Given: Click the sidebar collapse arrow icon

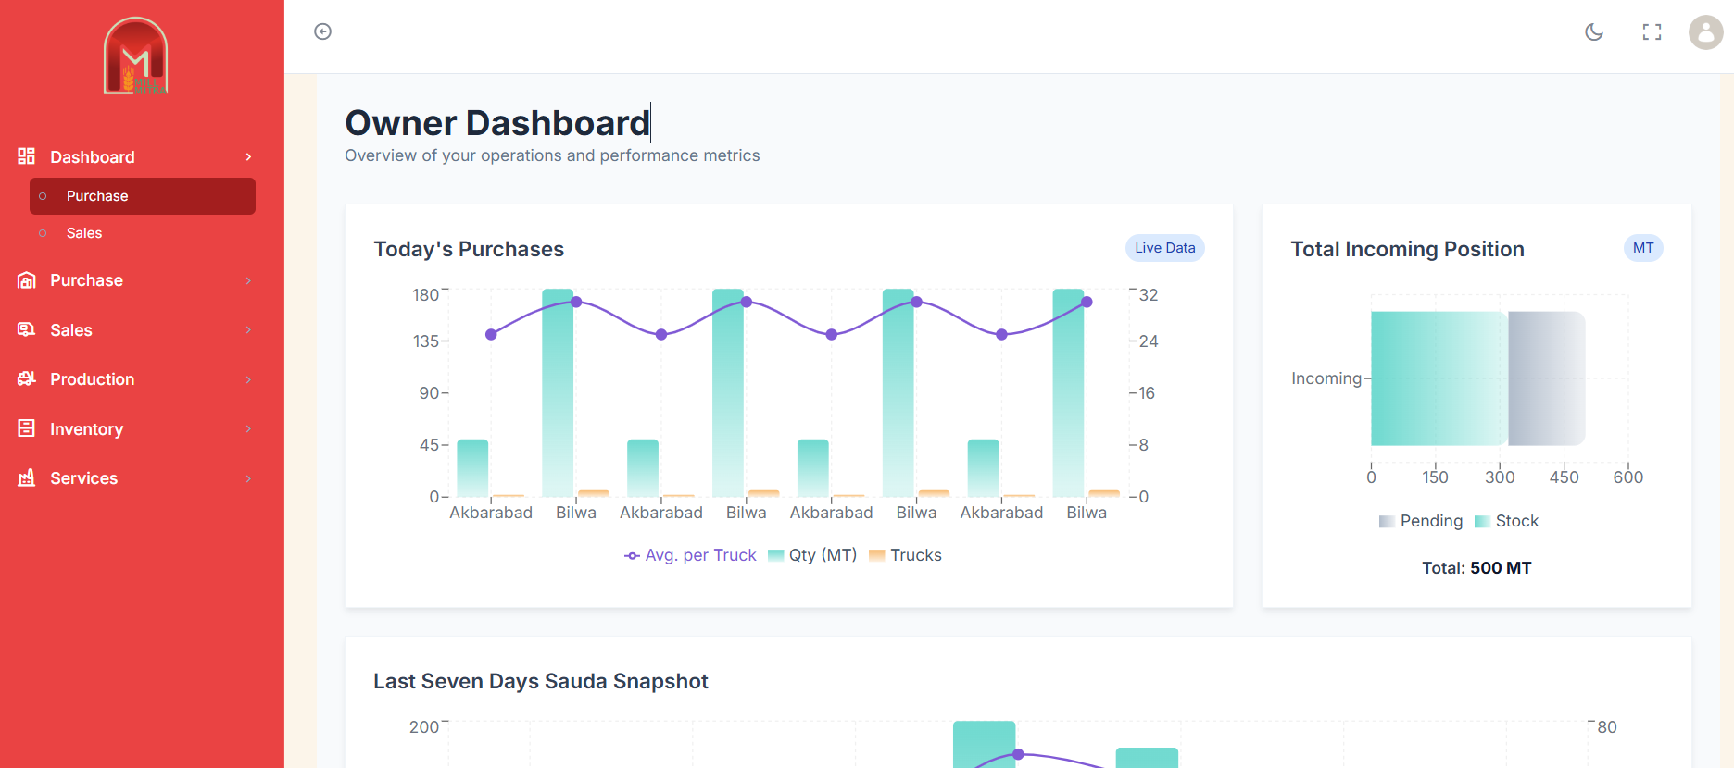Looking at the screenshot, I should coord(322,32).
